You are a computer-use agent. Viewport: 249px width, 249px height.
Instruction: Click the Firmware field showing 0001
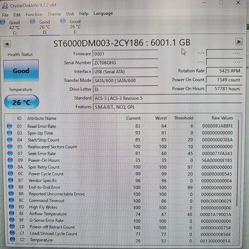(x=125, y=54)
